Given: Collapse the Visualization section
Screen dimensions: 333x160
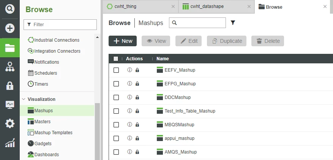Looking at the screenshot, I should (x=24, y=99).
